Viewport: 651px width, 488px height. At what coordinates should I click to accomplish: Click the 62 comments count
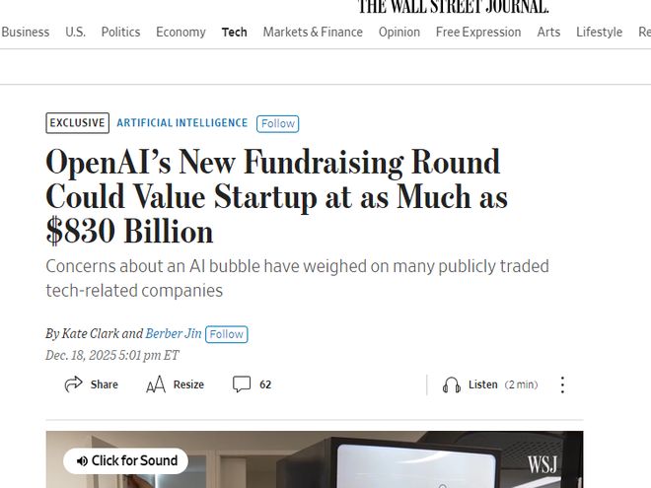pyautogui.click(x=265, y=384)
